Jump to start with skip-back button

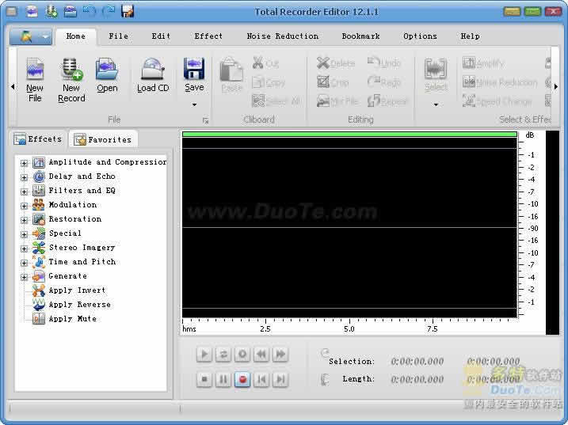(x=261, y=380)
